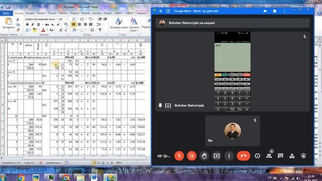Screen dimensions: 322x181
Task: Toggle center alignment in Word
Action: pyautogui.click(x=79, y=25)
